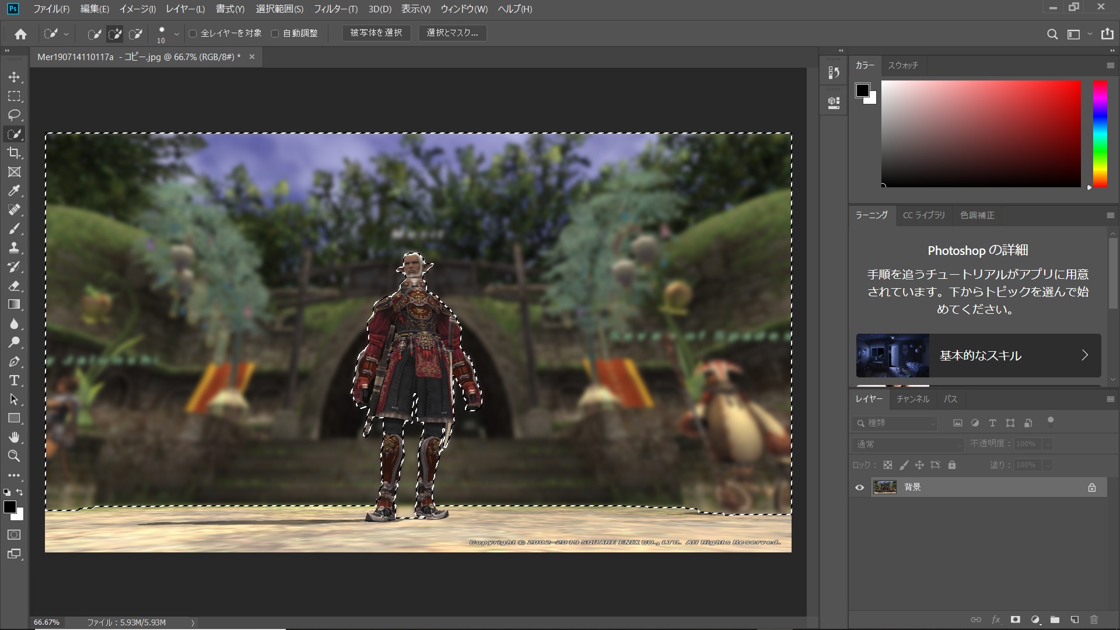Image resolution: width=1120 pixels, height=630 pixels.
Task: Click the Share icon
Action: pos(1107,34)
